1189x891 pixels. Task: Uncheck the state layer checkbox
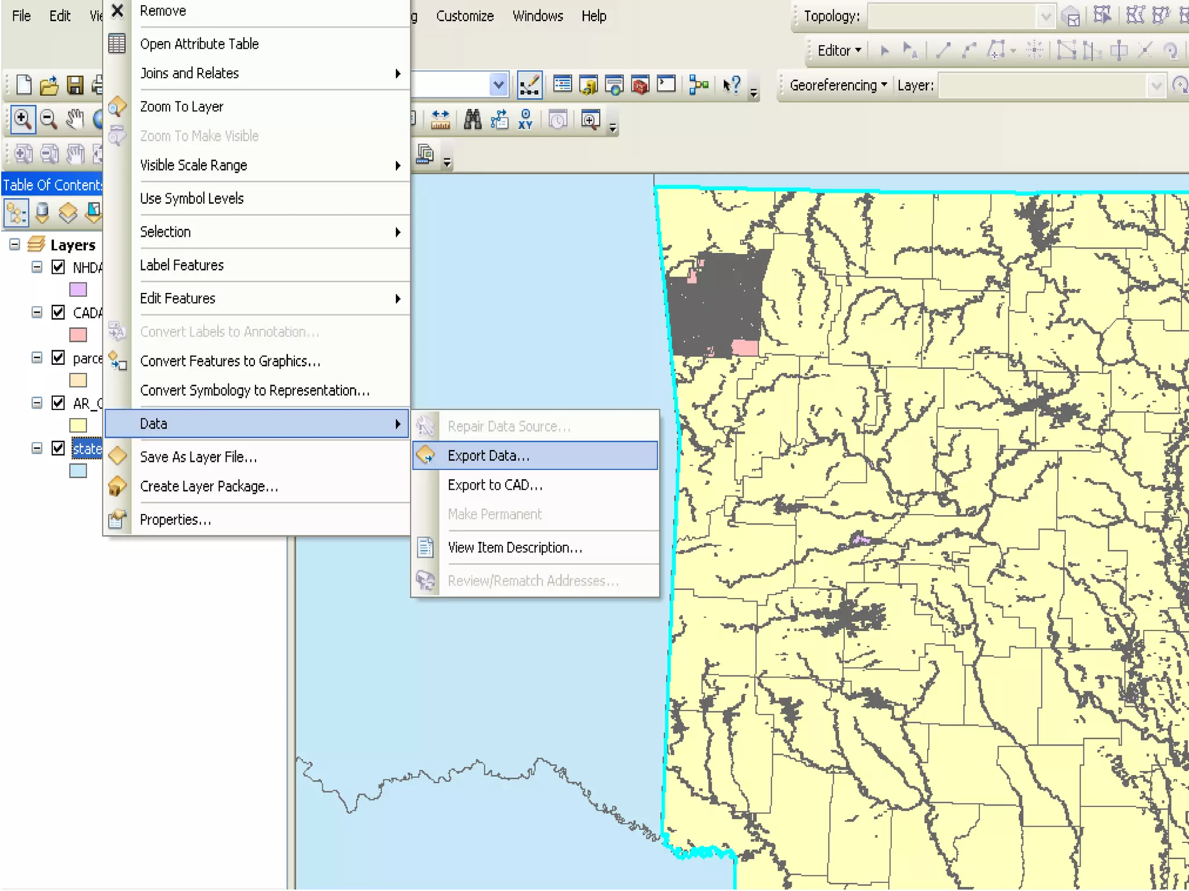point(58,448)
